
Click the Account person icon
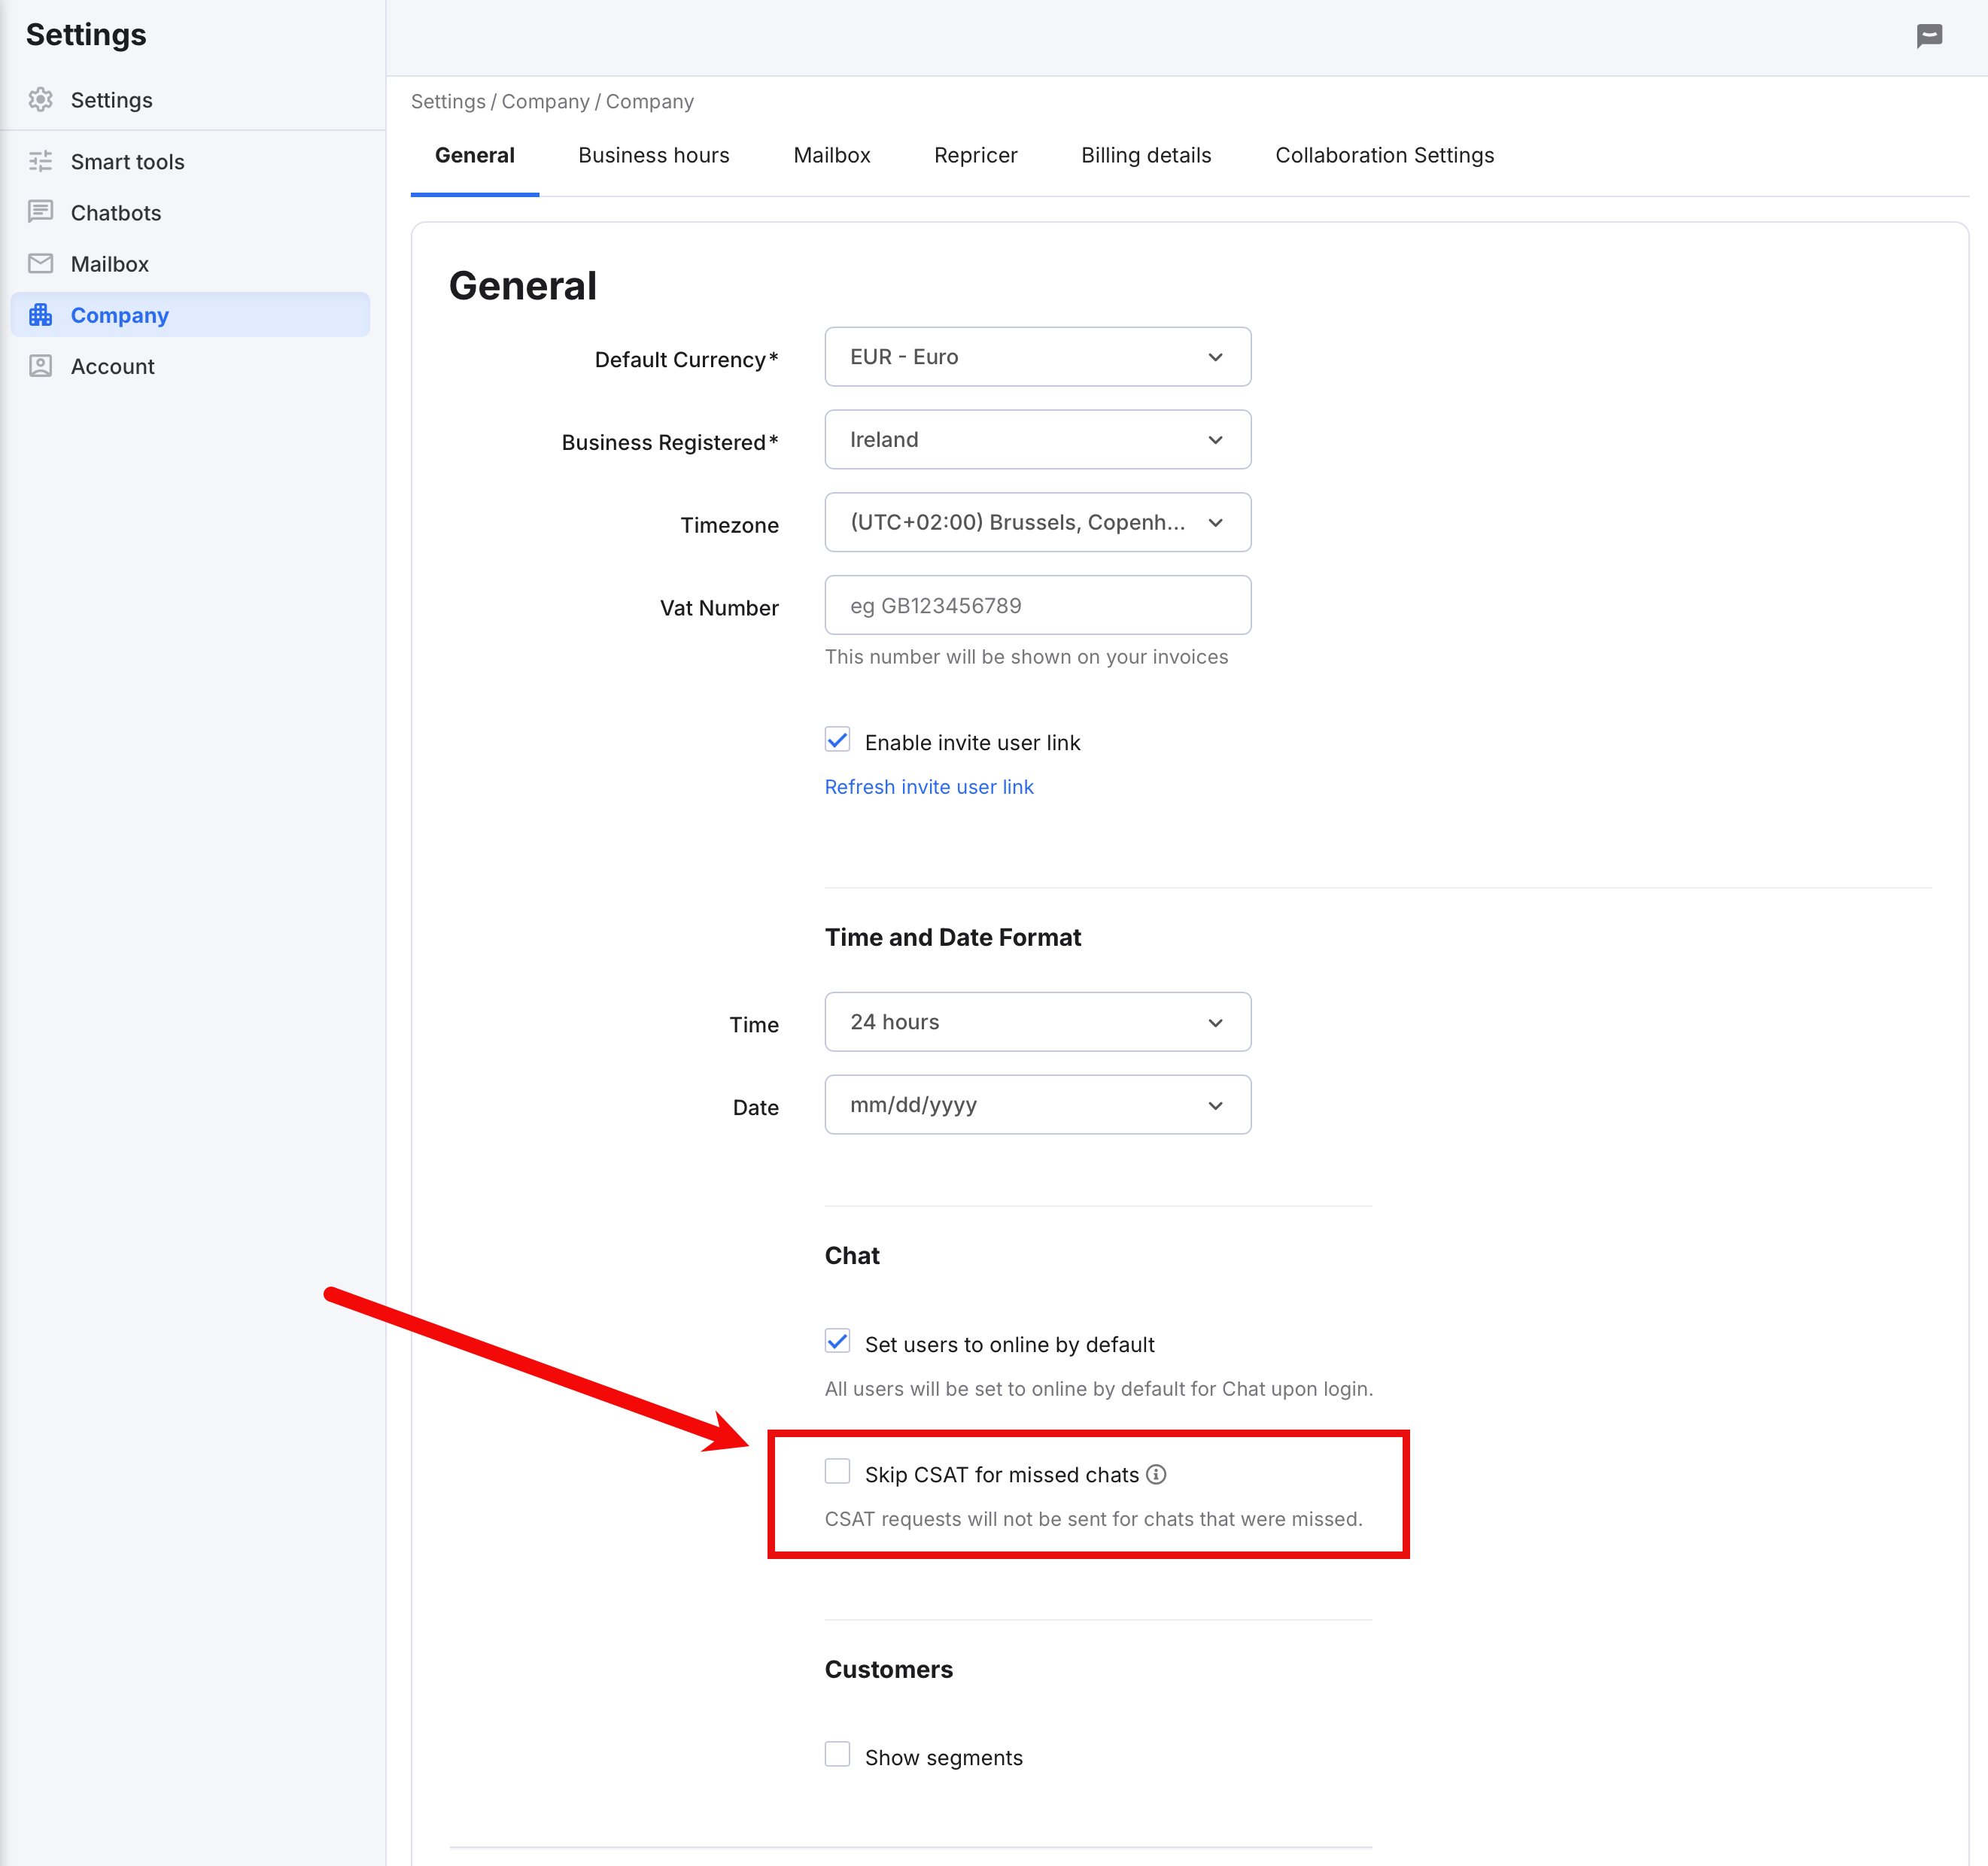pyautogui.click(x=40, y=366)
